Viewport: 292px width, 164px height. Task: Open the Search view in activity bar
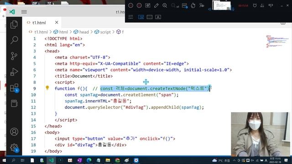pos(14,40)
